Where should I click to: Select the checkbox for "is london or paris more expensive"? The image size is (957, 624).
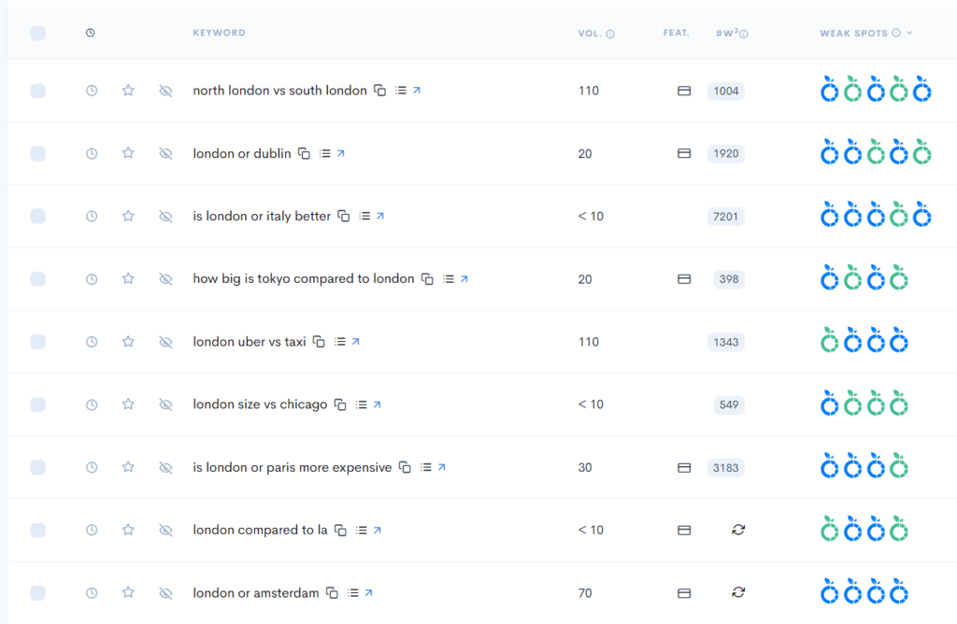click(x=37, y=467)
